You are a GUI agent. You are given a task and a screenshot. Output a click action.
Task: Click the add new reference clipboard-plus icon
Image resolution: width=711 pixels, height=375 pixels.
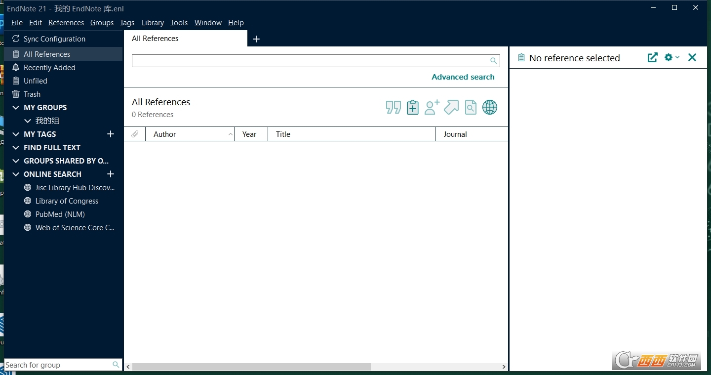tap(413, 107)
